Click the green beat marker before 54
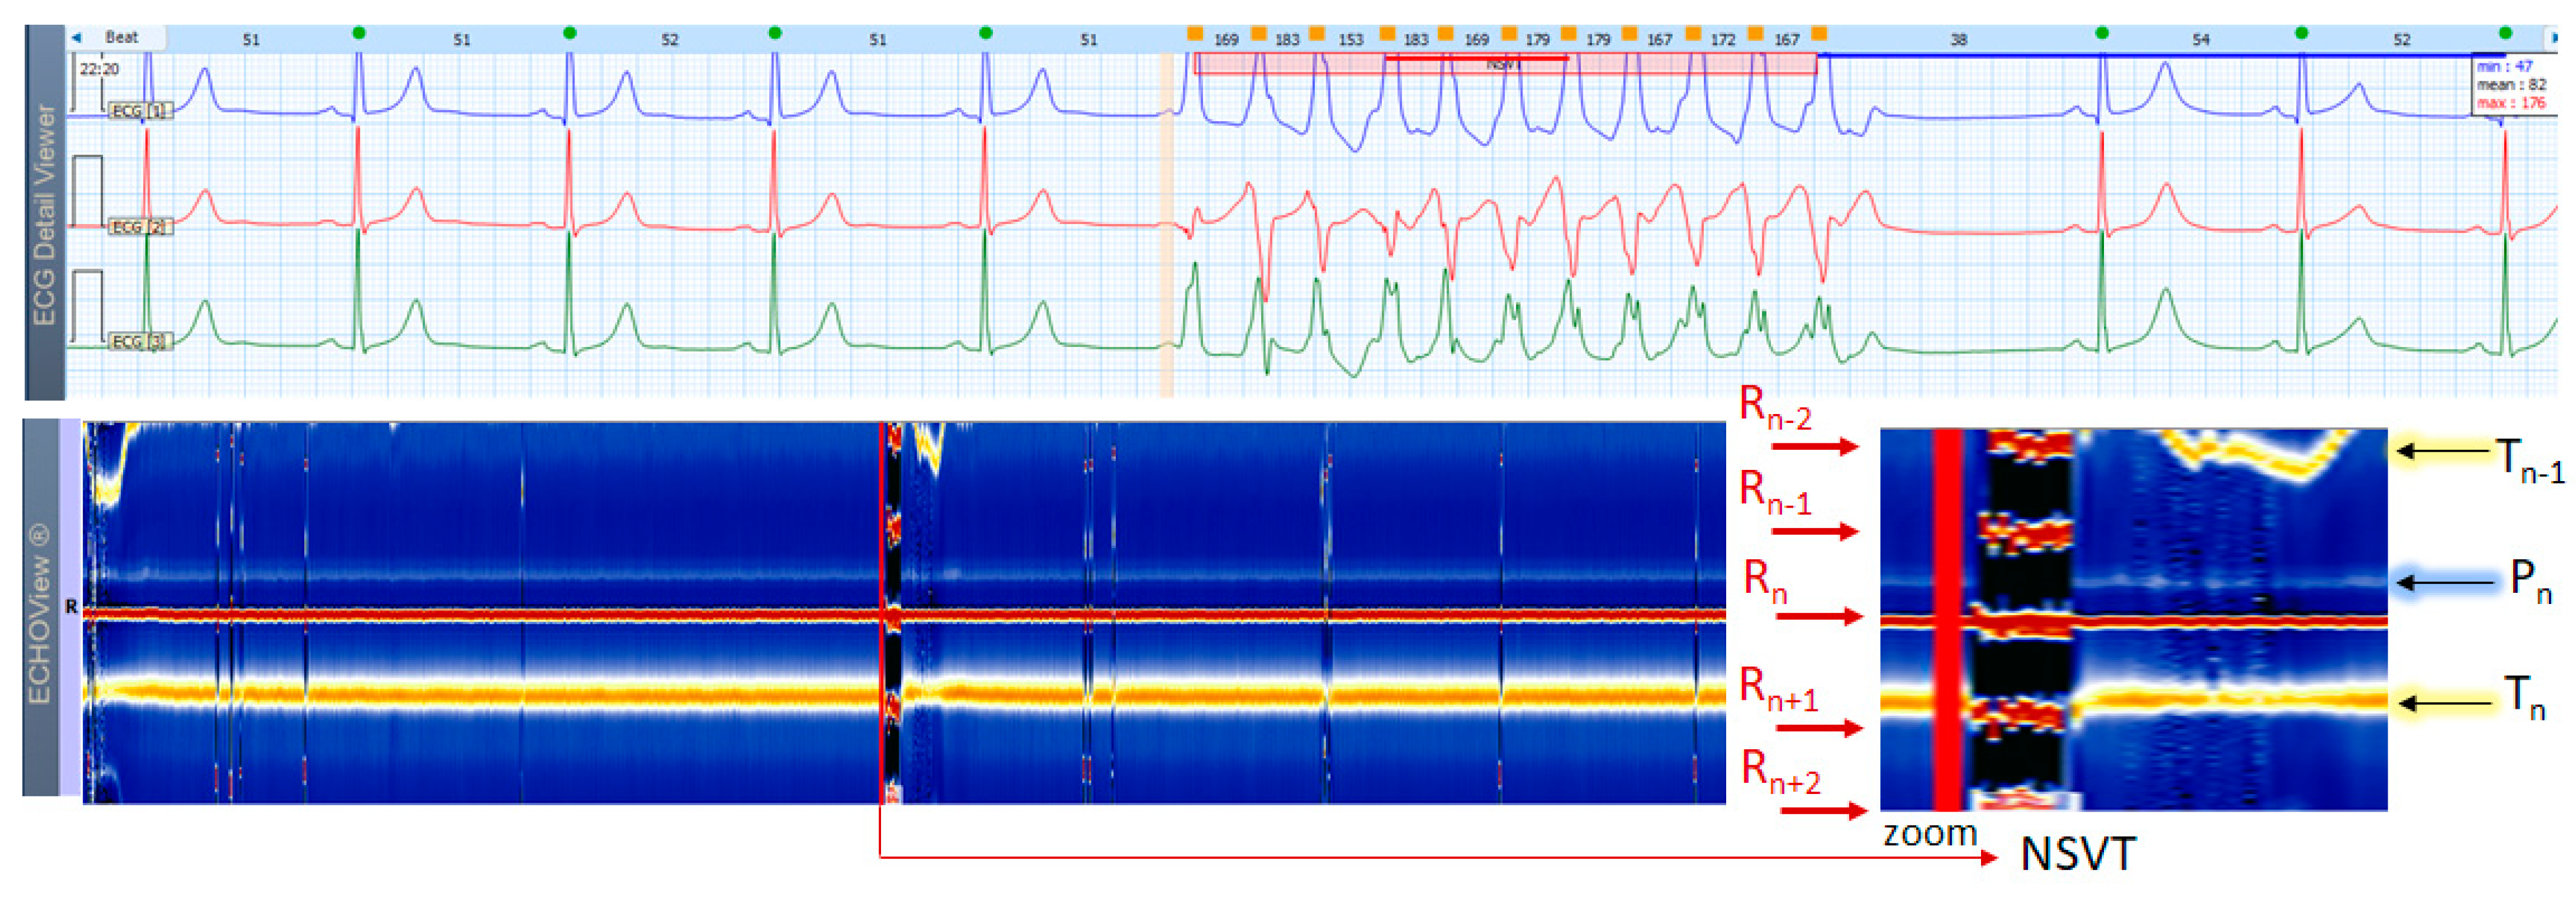Screen dimensions: 2576x901 pos(2102,33)
